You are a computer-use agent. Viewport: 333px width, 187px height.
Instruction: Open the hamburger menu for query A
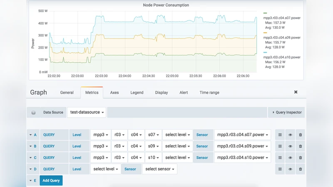click(280, 135)
